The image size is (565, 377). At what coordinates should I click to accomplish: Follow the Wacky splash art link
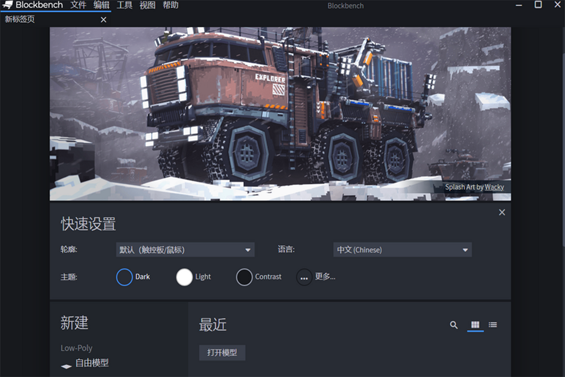pyautogui.click(x=494, y=187)
